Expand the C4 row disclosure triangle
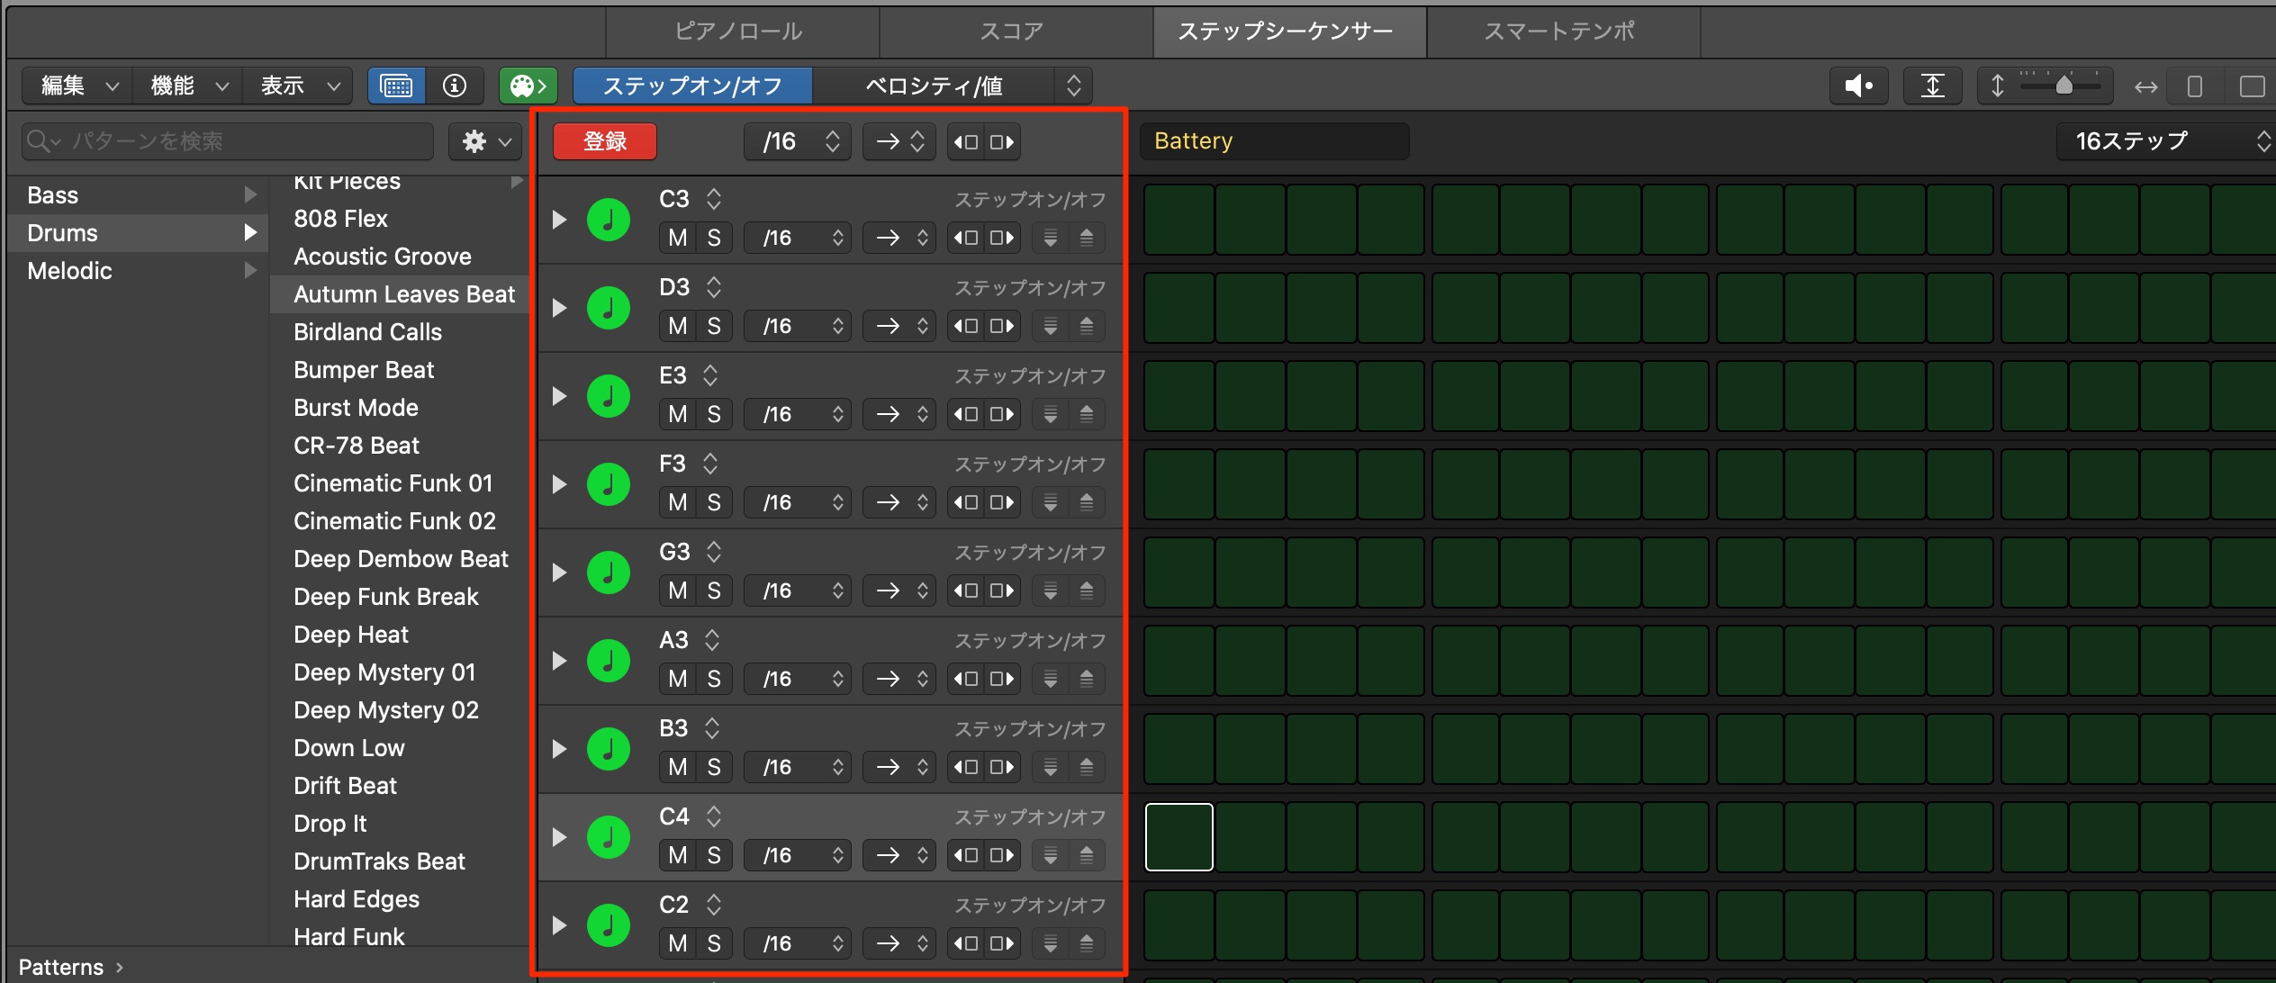Viewport: 2276px width, 983px height. pyautogui.click(x=559, y=837)
